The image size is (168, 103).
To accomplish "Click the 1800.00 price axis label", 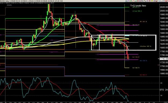I will pyautogui.click(x=164, y=48).
